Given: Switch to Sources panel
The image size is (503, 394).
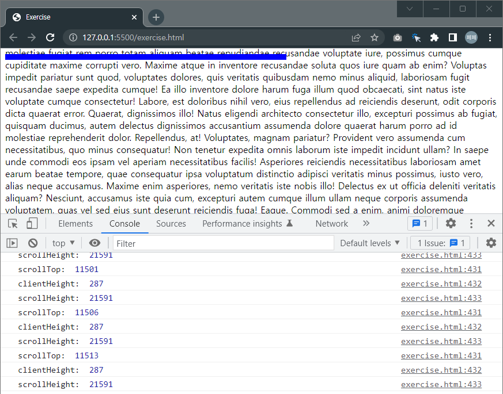Looking at the screenshot, I should [x=171, y=224].
